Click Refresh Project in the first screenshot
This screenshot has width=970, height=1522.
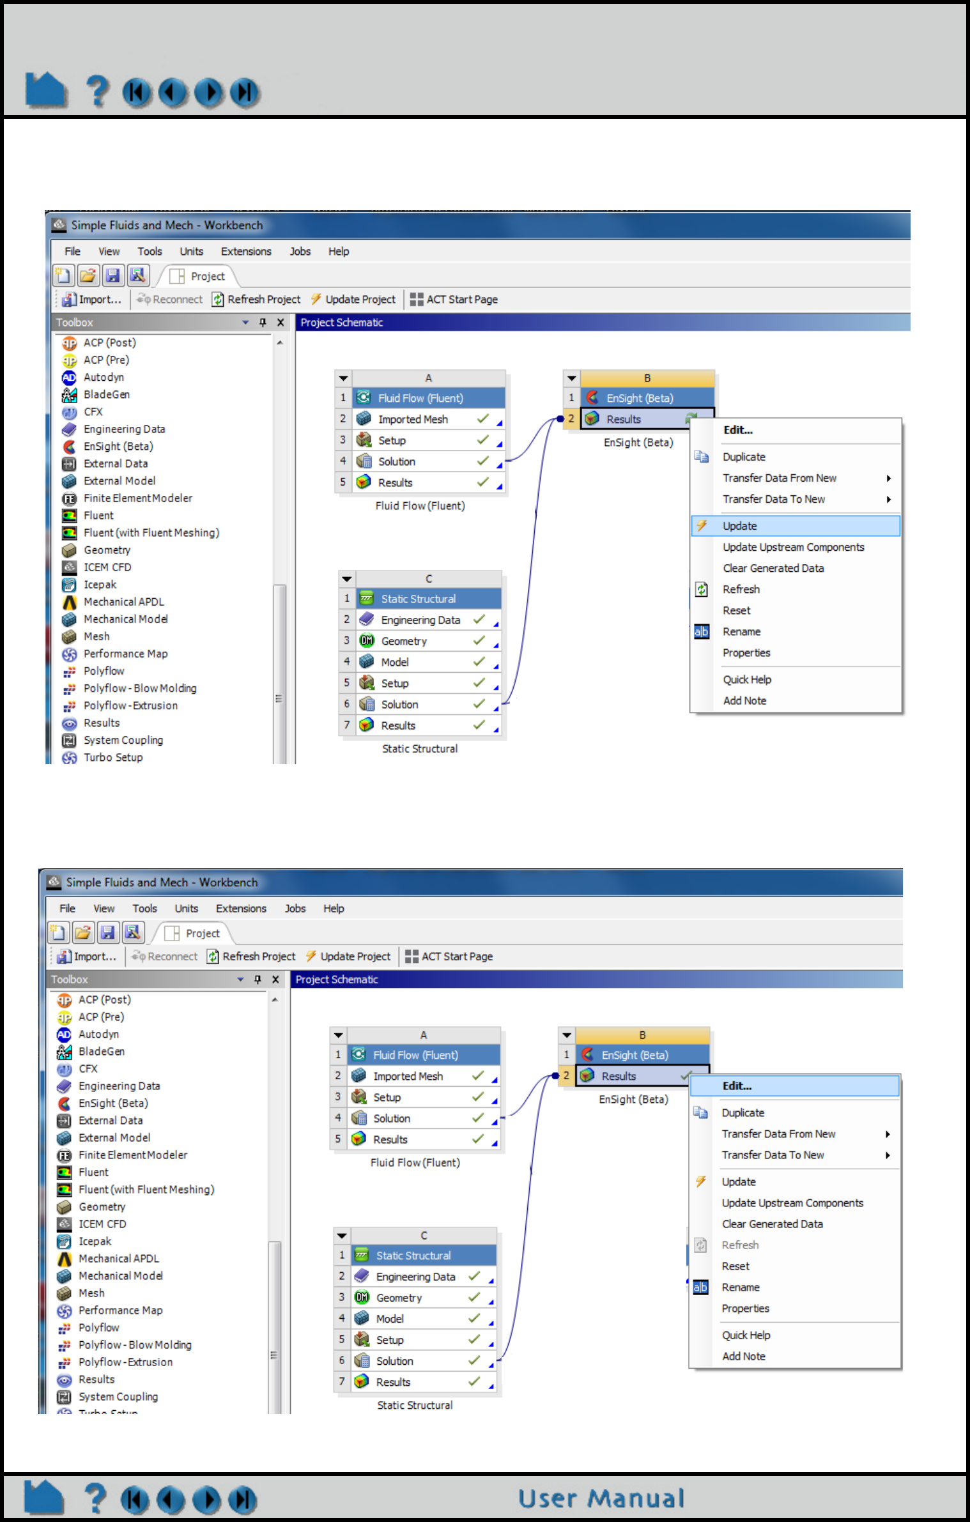coord(256,299)
